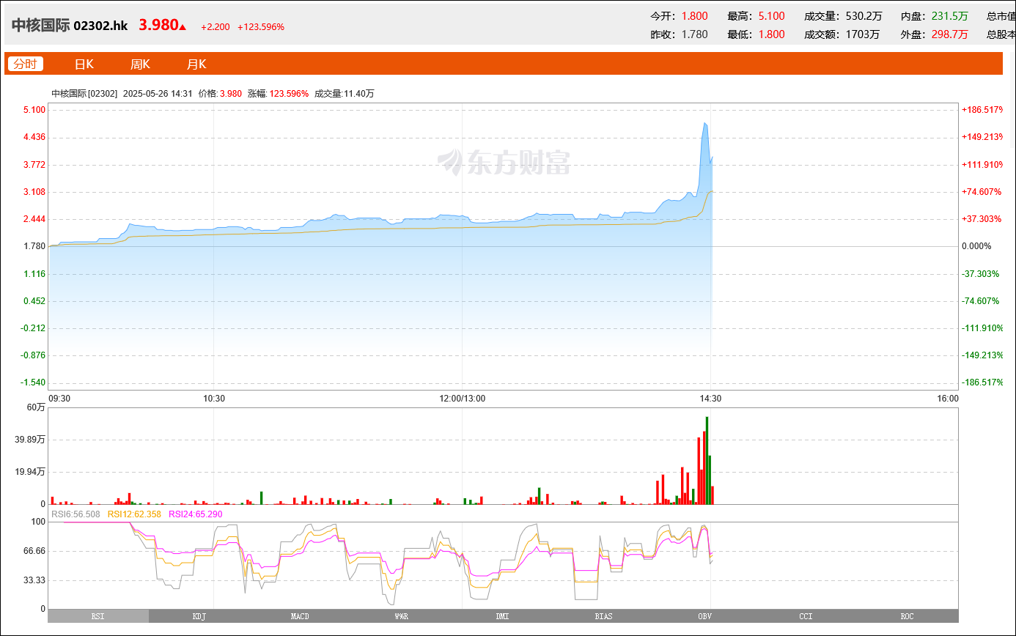Click the 成交额 turnover value 1703万
1016x636 pixels.
[x=861, y=34]
